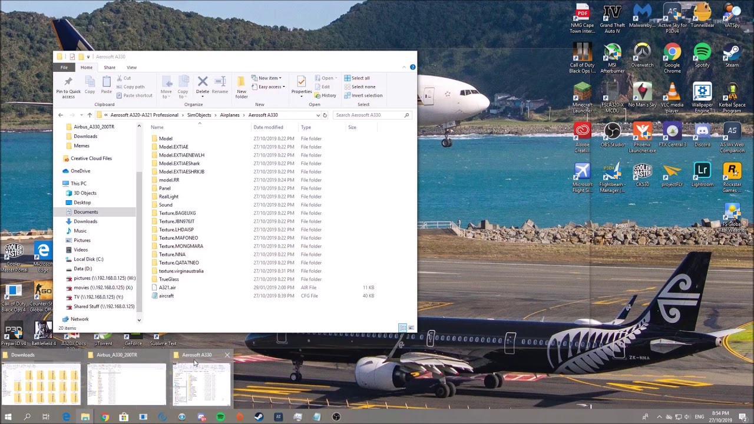Select the Home ribbon tab
This screenshot has width=754, height=424.
pos(86,67)
